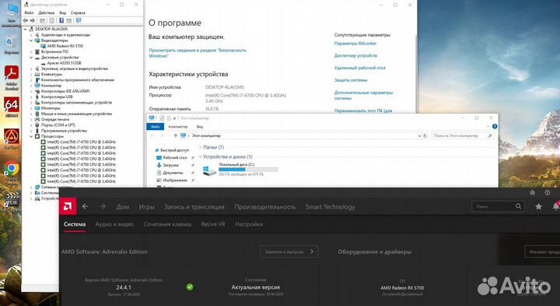This screenshot has width=560, height=306.
Task: Open Запись и трансляция tab
Action: pos(194,206)
